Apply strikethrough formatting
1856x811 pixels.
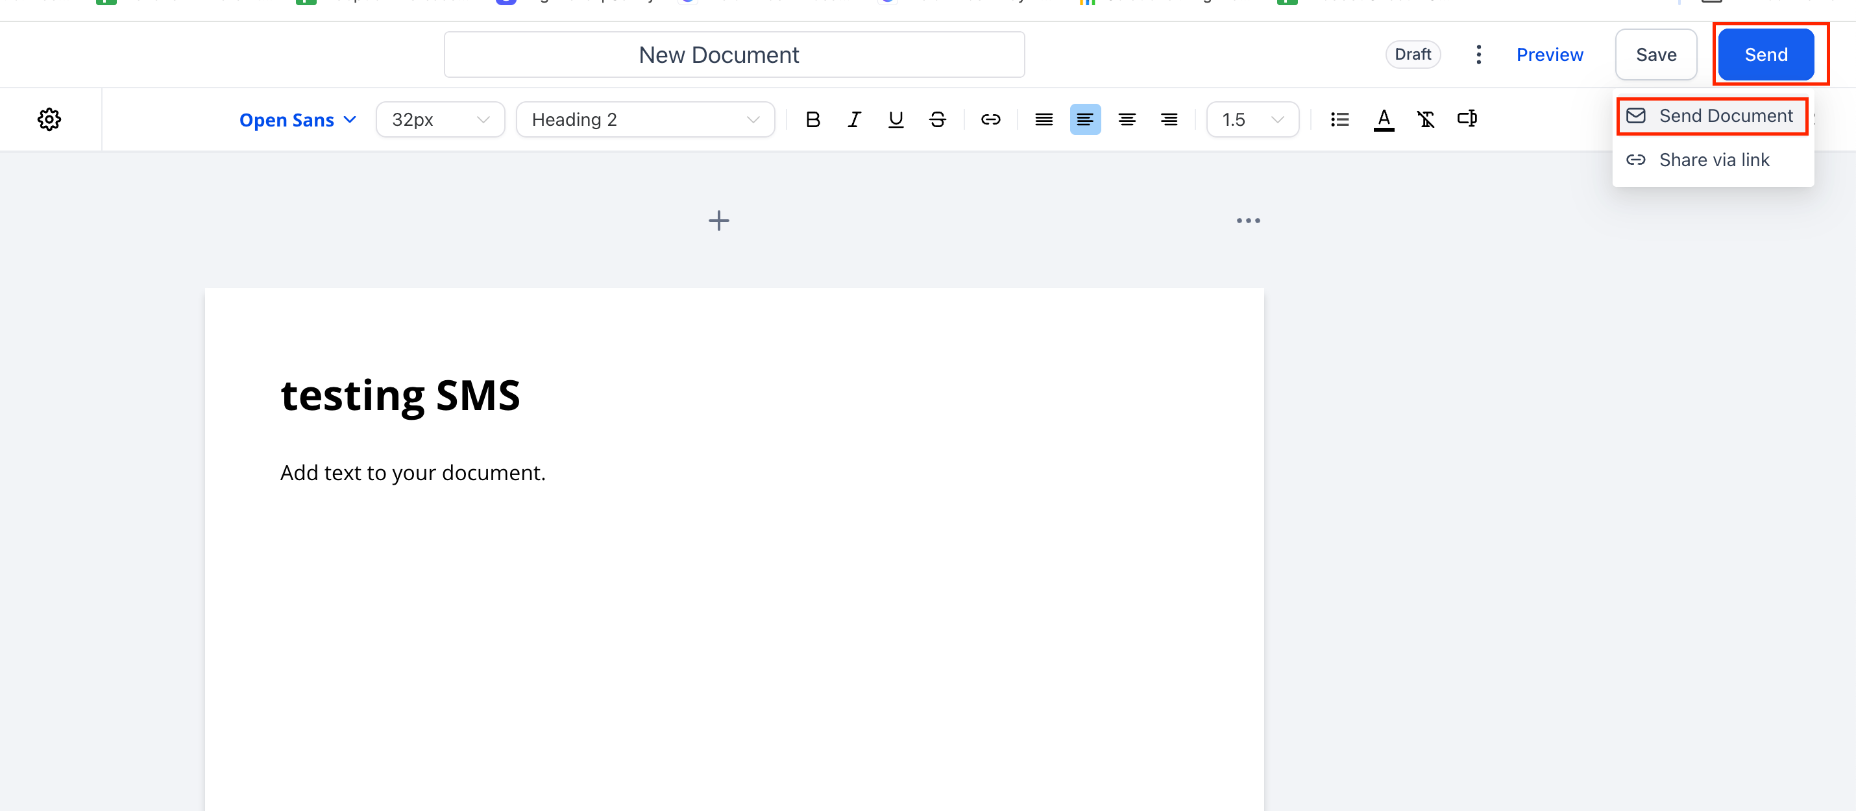(936, 119)
